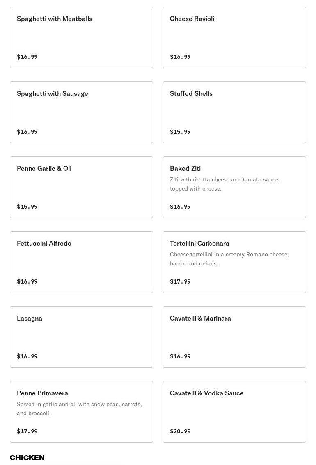Click the CHICKEN section heading
This screenshot has height=465, width=316.
coord(27,458)
